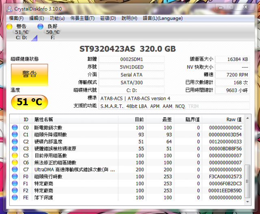Viewport: 260px width, 214px height.
Task: Click the interface field Serial ATA
Action: point(132,75)
